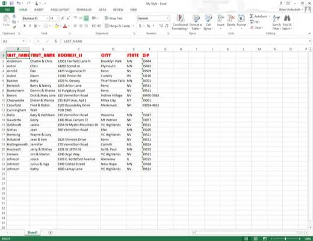Click the AutoSum sigma icon
The image size is (313, 241).
252,16
